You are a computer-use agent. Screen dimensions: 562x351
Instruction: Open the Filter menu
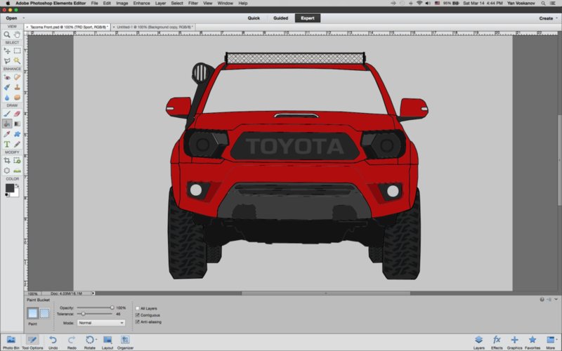tap(192, 4)
